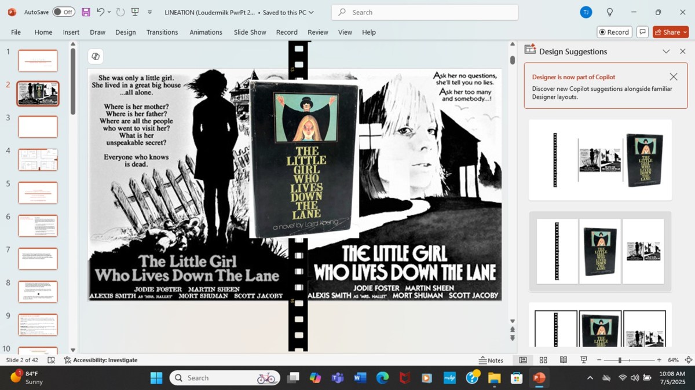
Task: Click Accessibility: Investigate in status bar
Action: tap(101, 360)
